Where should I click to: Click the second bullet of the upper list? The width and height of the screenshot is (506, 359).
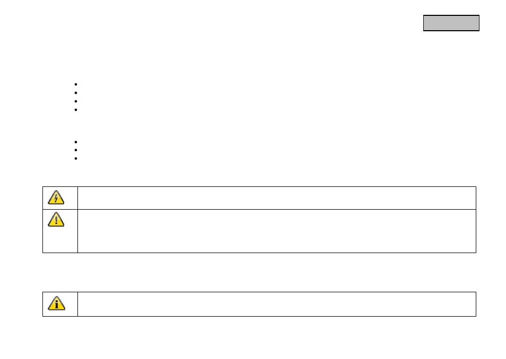pos(76,93)
